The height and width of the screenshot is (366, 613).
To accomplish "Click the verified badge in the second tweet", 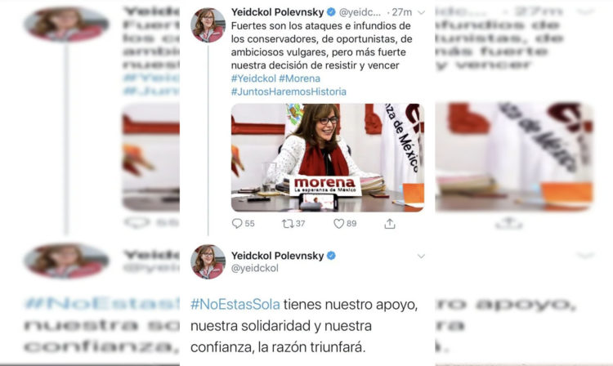I will click(x=331, y=256).
